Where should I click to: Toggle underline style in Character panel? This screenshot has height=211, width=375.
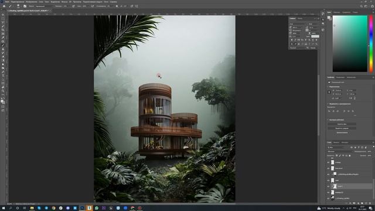click(x=313, y=40)
